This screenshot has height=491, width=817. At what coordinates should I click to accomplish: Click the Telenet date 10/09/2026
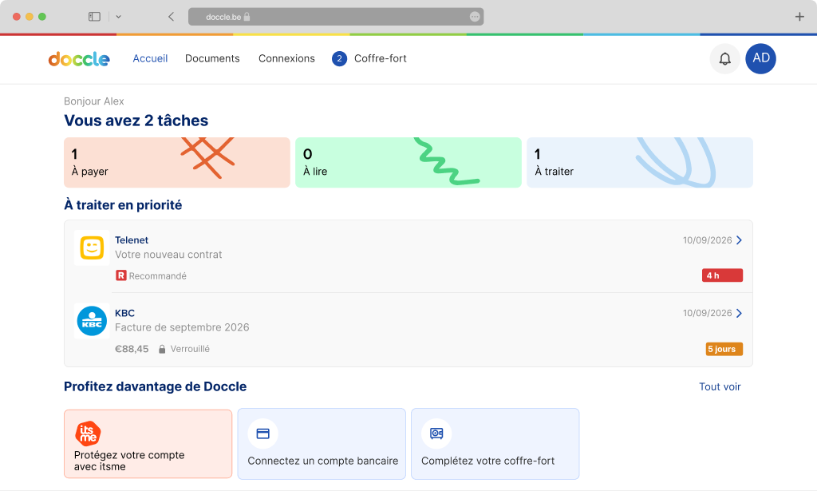[707, 240]
